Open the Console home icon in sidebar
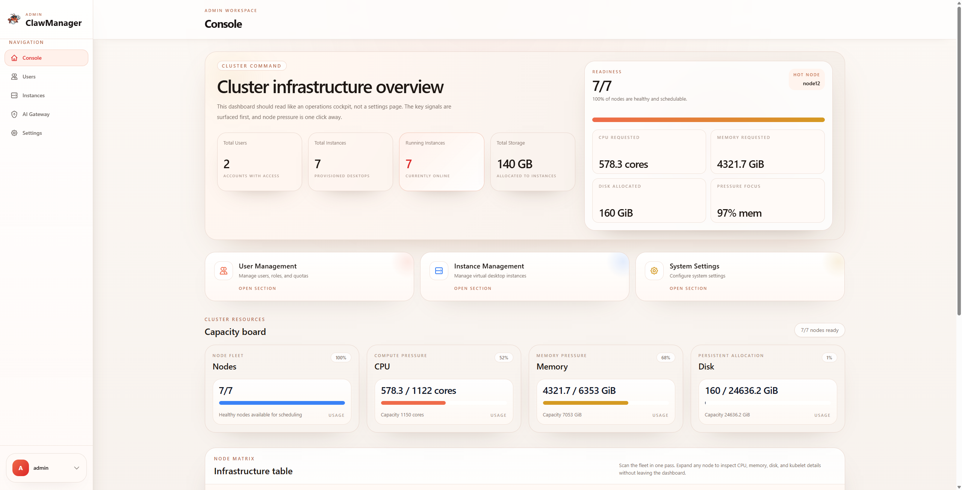The width and height of the screenshot is (962, 490). [14, 58]
